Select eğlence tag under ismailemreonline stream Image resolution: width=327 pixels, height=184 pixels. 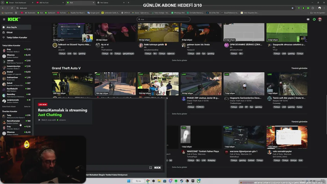[x=171, y=54]
